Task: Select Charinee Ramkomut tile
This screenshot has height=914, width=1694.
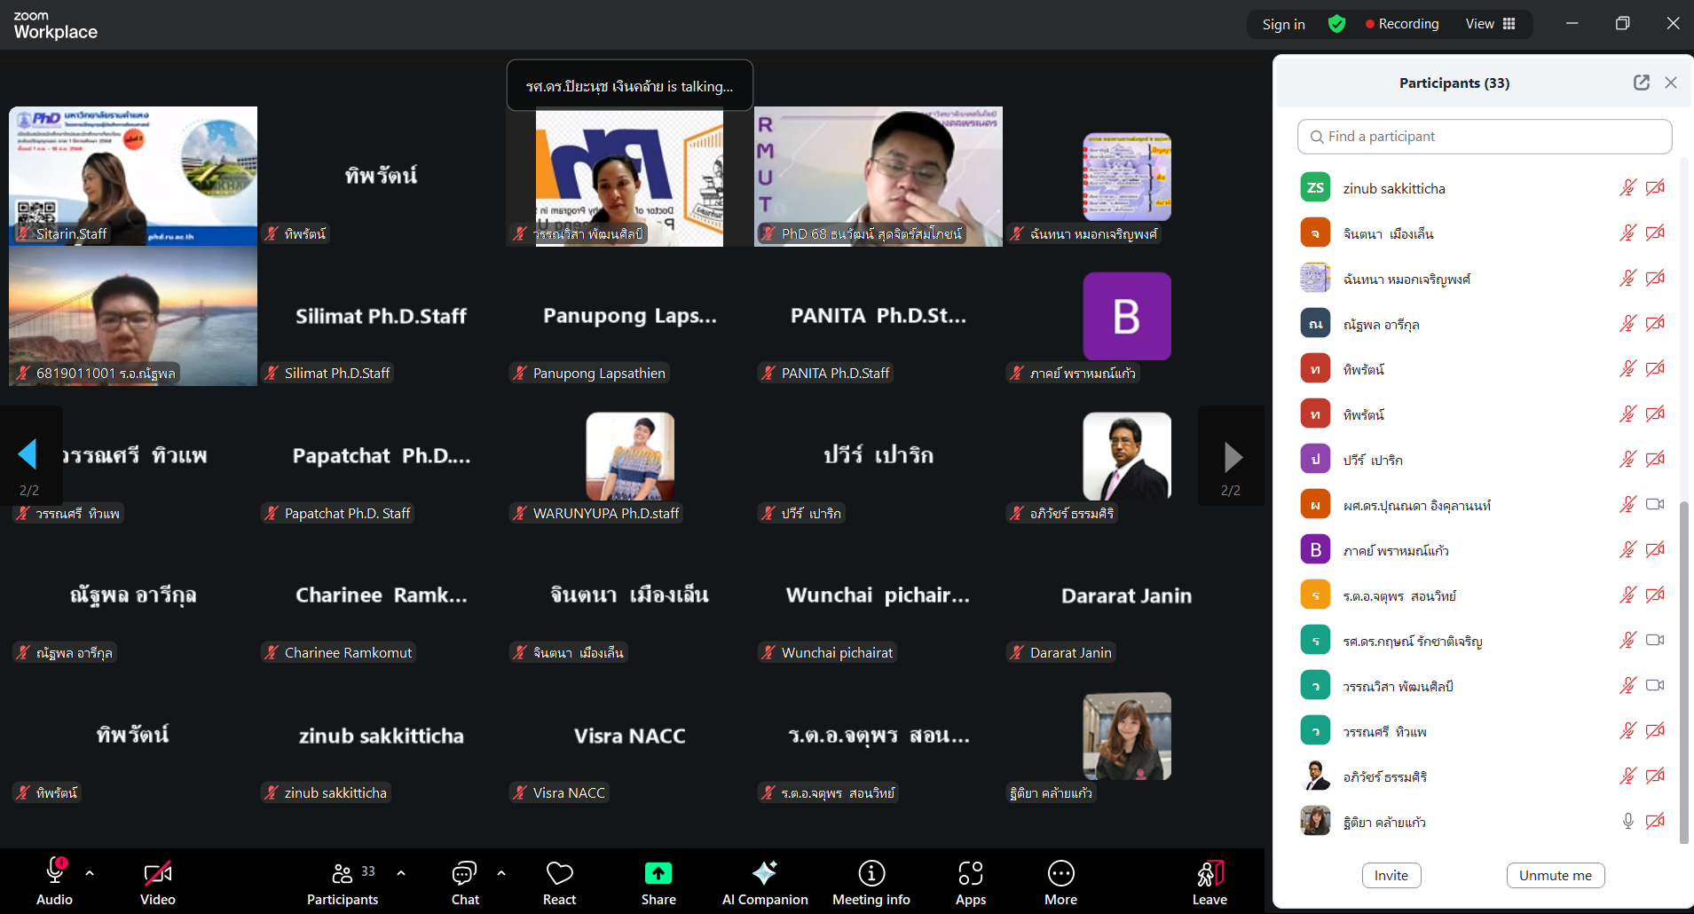Action: pos(382,595)
